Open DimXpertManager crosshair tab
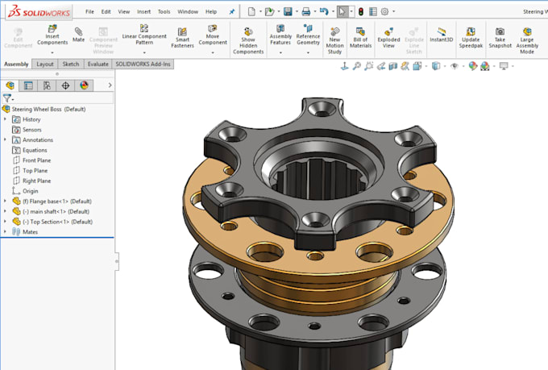548x370 pixels. click(x=65, y=85)
